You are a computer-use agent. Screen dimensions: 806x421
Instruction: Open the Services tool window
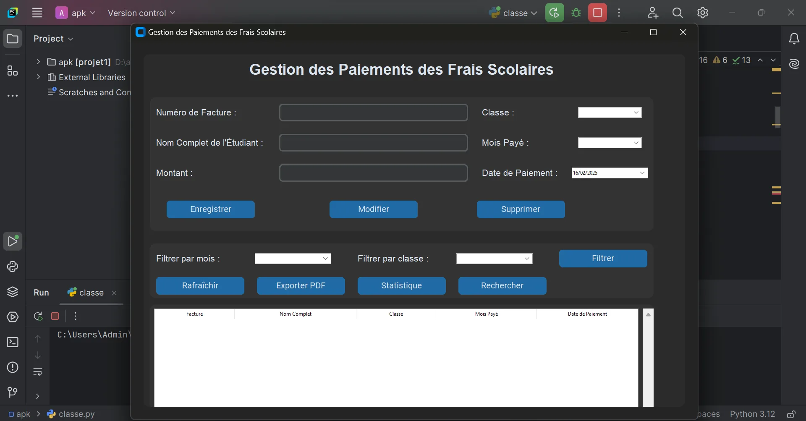tap(13, 316)
